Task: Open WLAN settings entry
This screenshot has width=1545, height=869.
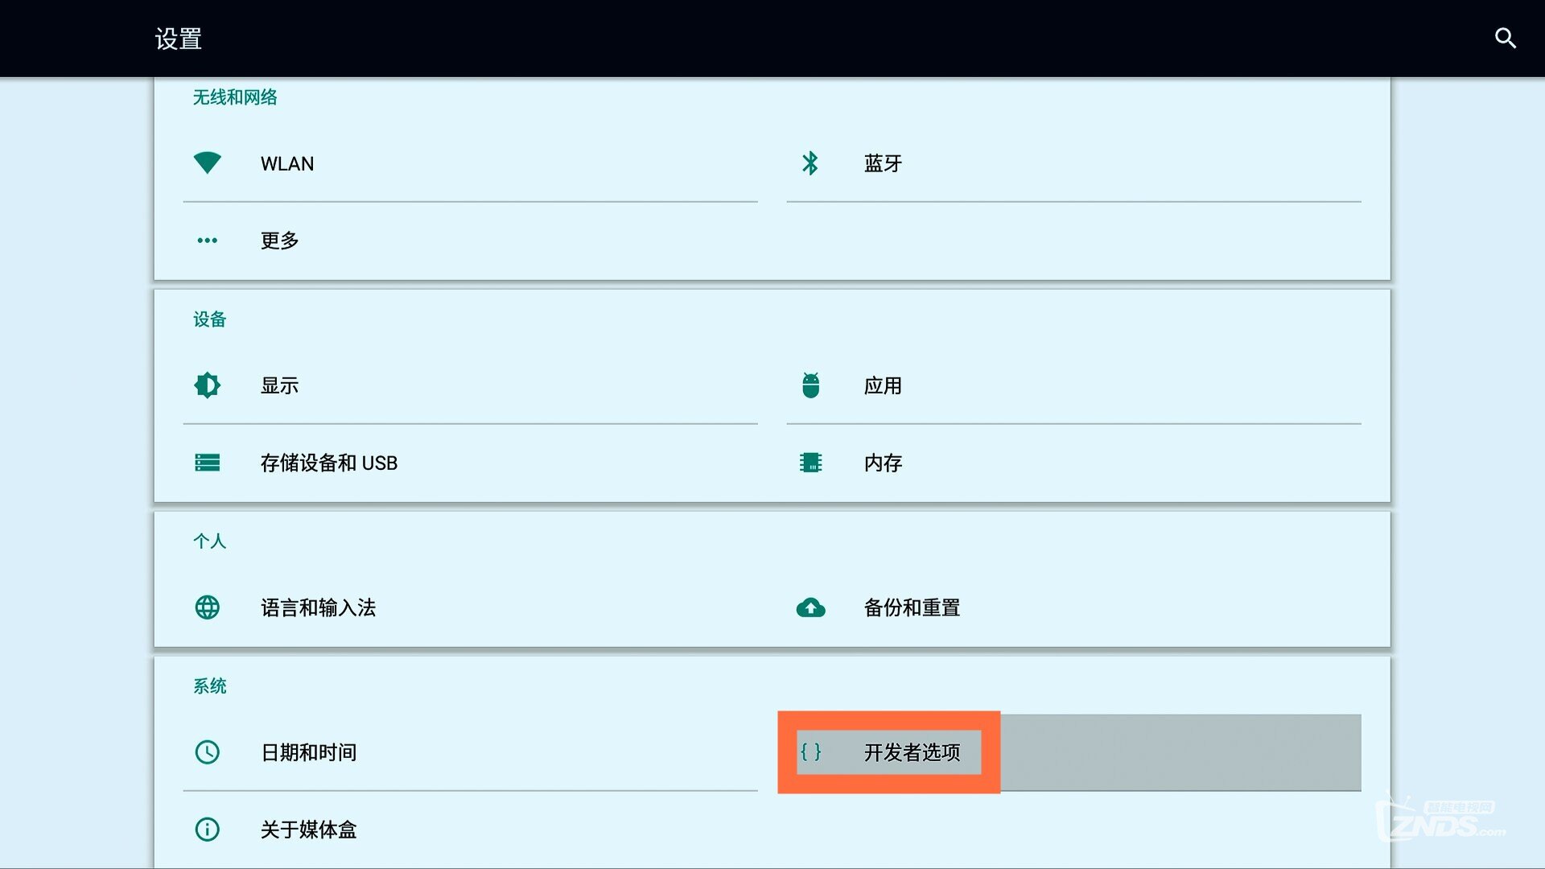Action: pos(287,163)
